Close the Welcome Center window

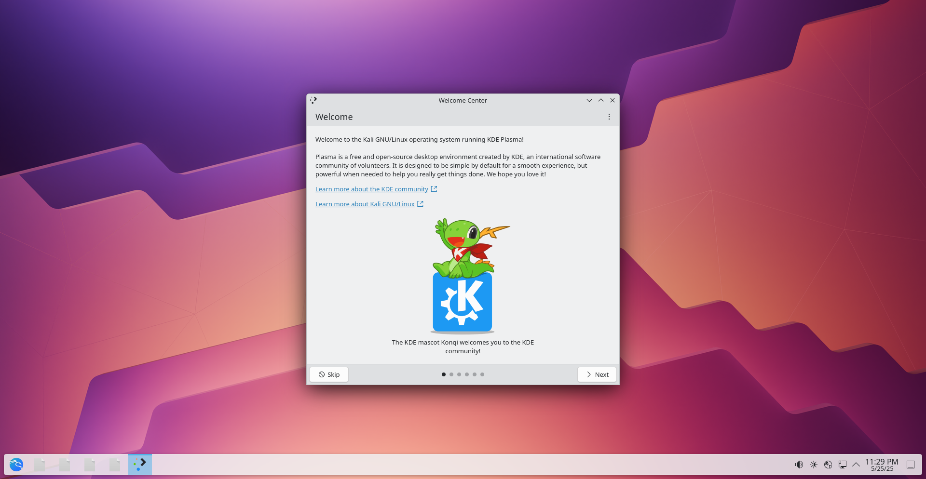(x=613, y=100)
